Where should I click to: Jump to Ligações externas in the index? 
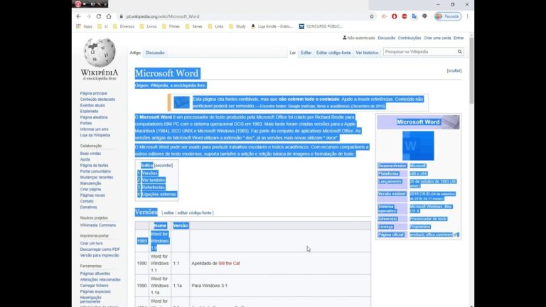coord(159,194)
